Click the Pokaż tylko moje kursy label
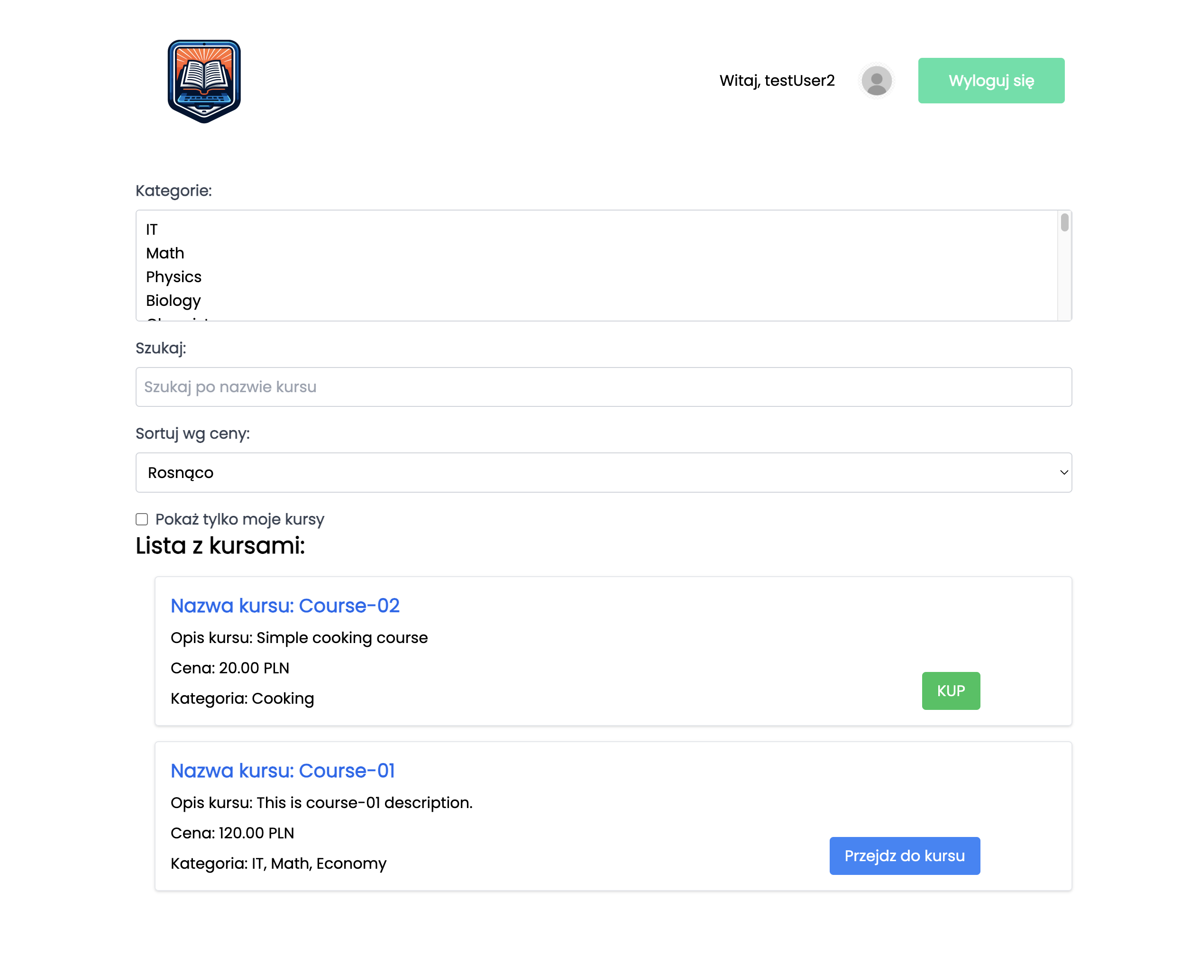This screenshot has height=956, width=1190. (x=239, y=519)
